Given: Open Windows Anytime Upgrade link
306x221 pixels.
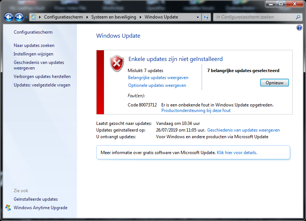Looking at the screenshot, I should 41,208.
